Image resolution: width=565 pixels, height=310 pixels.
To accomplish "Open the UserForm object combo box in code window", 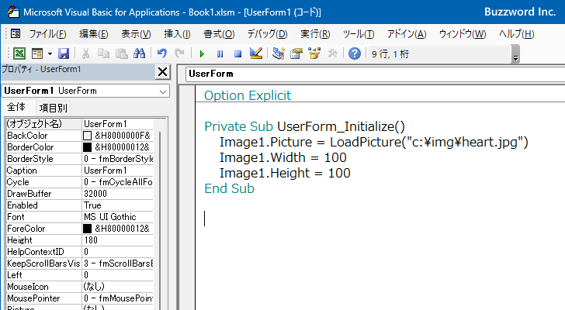I will (x=376, y=74).
